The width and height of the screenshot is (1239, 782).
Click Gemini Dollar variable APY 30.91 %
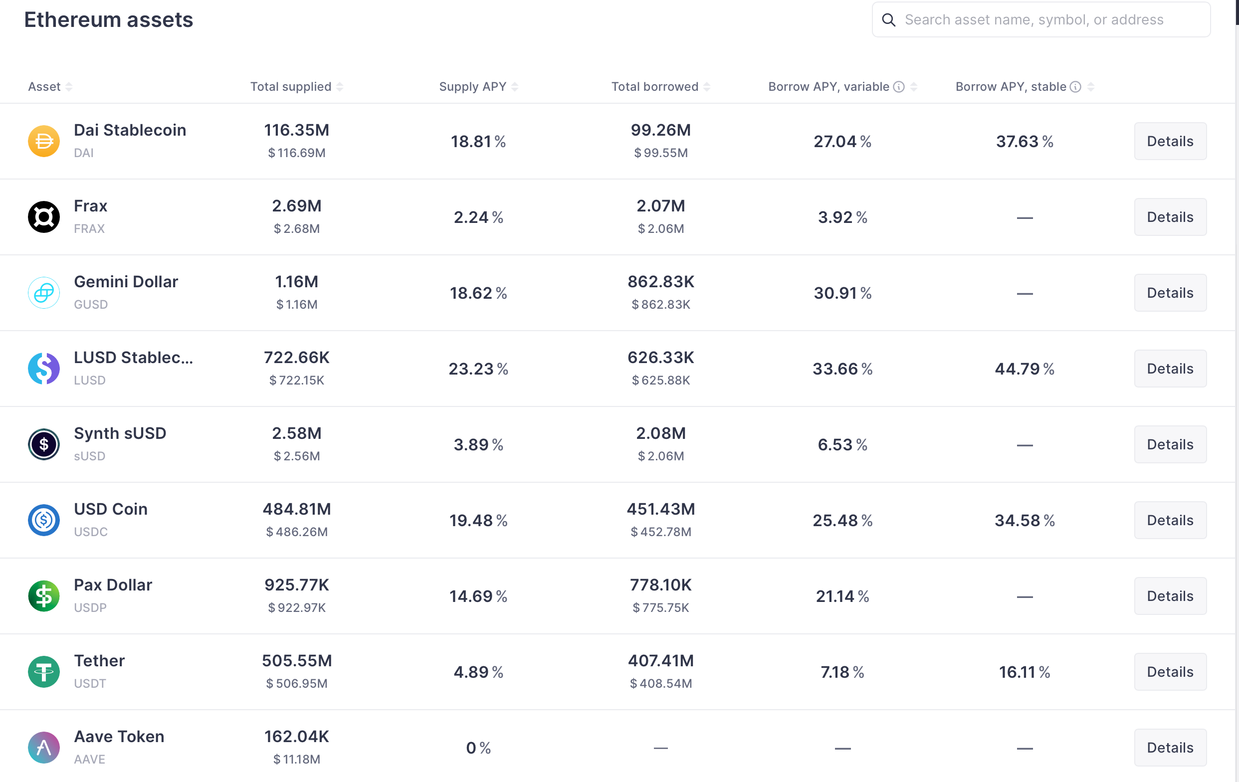[843, 293]
